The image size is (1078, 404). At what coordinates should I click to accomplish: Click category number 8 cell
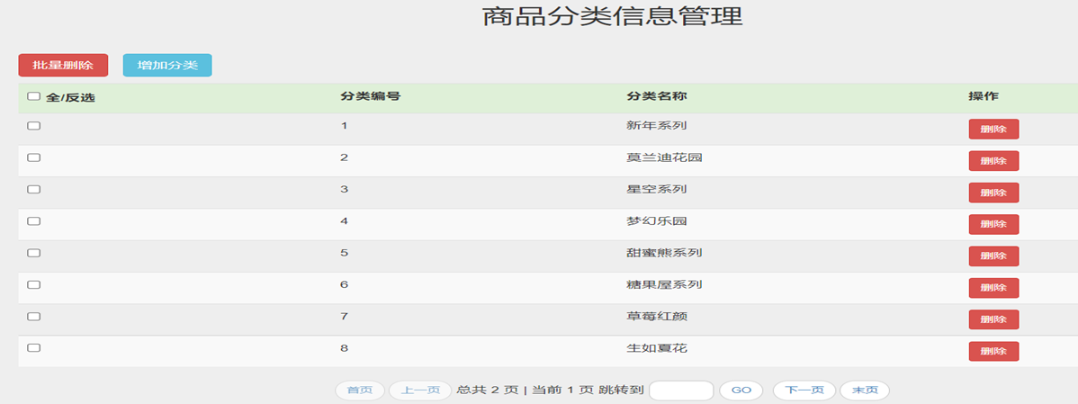pos(345,347)
